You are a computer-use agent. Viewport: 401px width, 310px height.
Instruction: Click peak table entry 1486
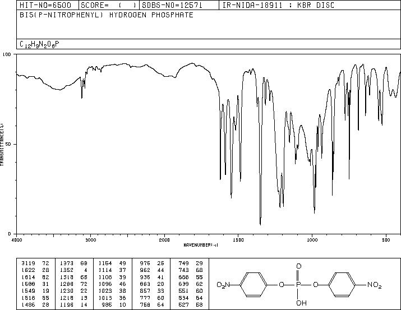28,304
